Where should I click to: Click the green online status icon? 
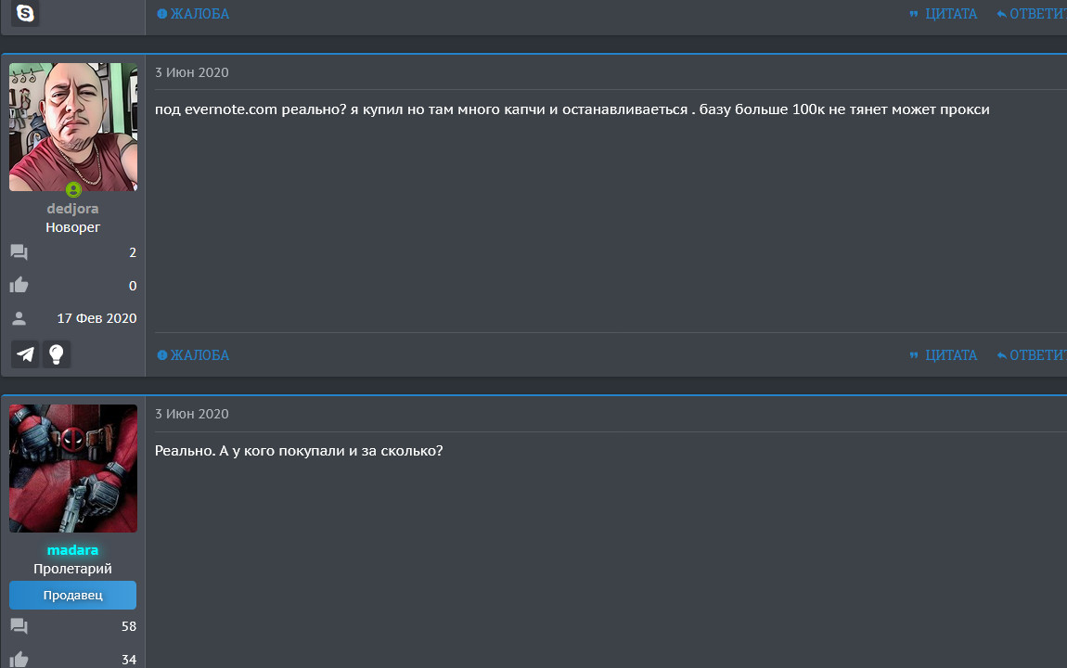(x=73, y=189)
